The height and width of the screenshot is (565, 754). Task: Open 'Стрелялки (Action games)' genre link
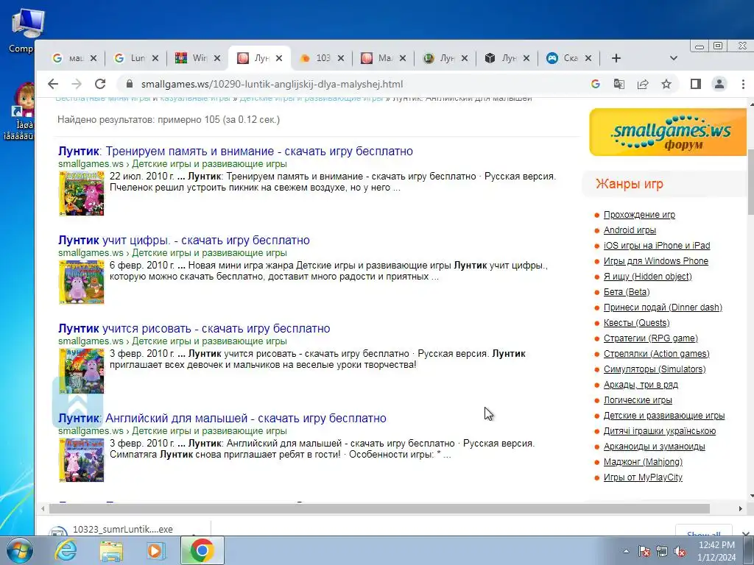point(656,354)
